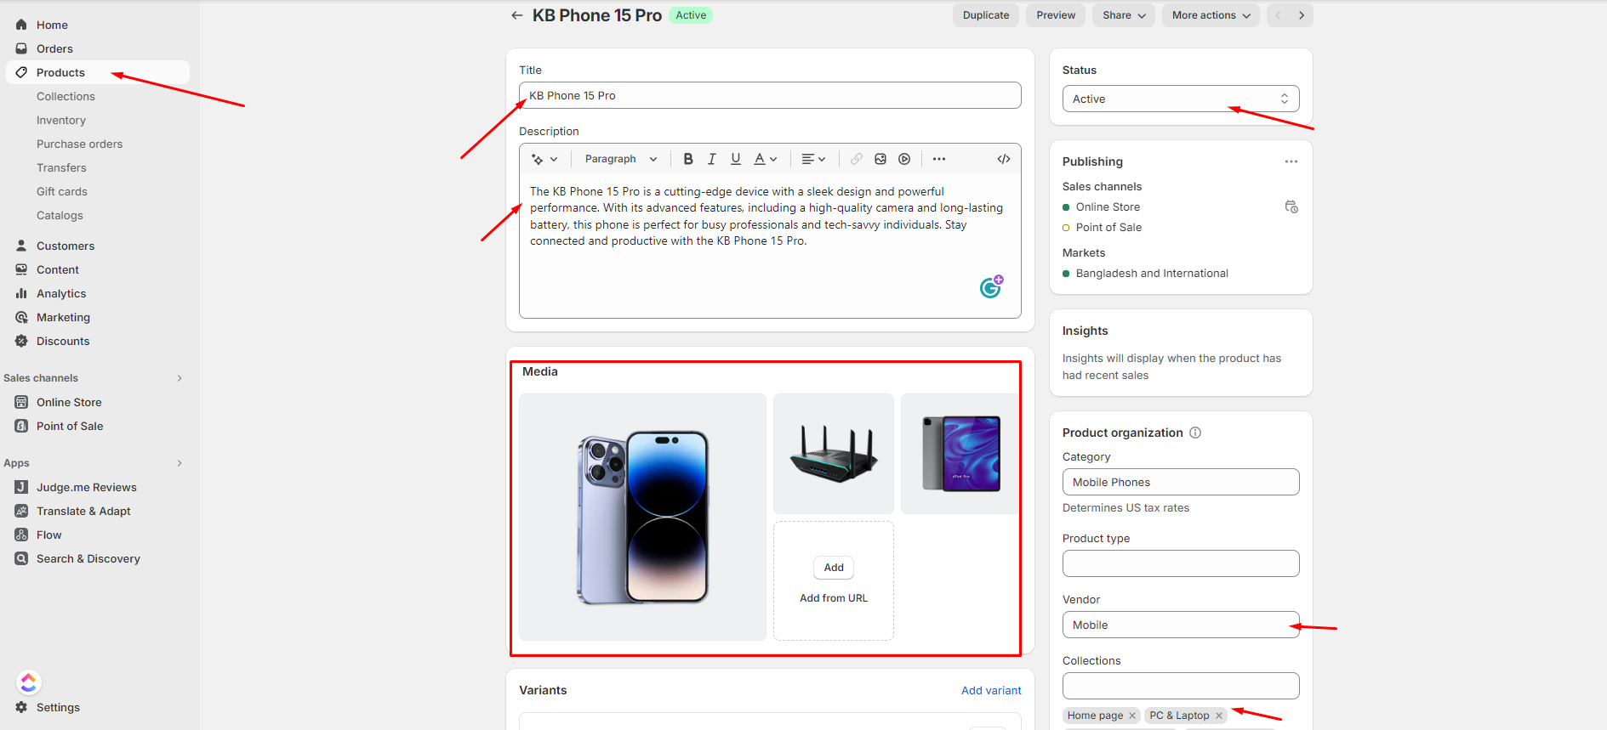Open Transfers submenu item
Screen dimensions: 1607x730
tap(61, 167)
